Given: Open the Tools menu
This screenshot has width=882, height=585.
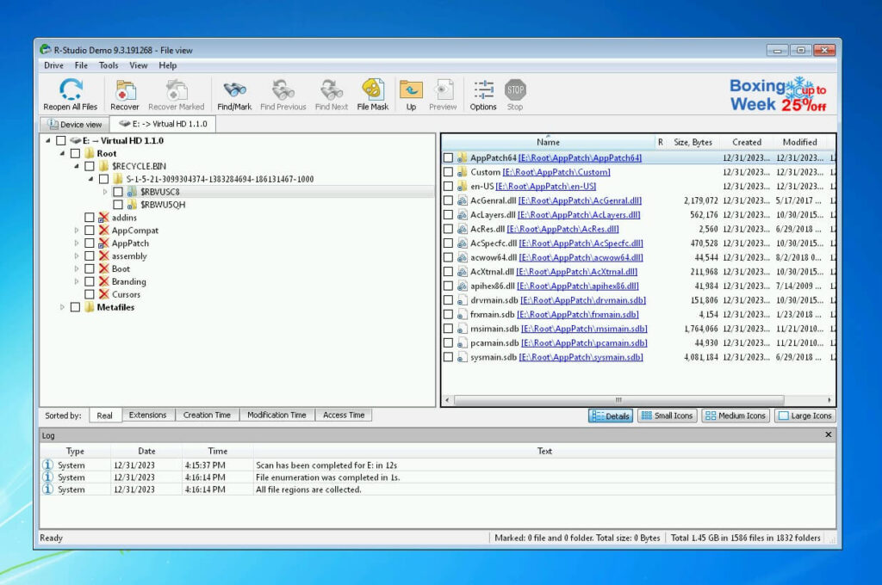Looking at the screenshot, I should [x=108, y=65].
